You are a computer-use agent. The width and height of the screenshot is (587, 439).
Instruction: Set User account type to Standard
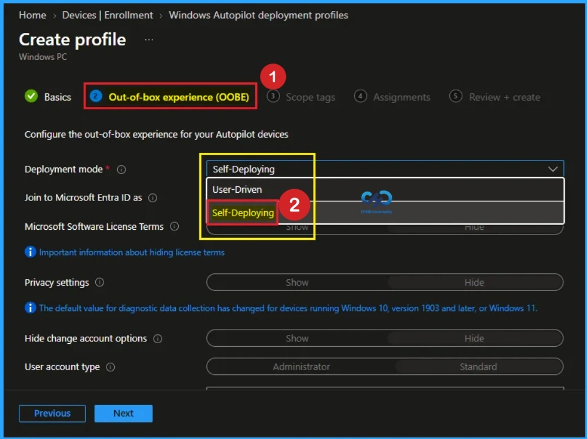point(478,367)
